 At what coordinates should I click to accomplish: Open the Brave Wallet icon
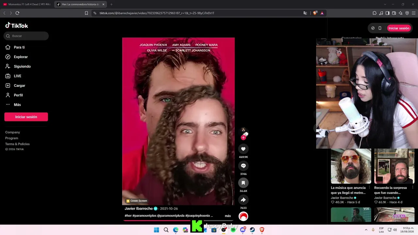click(x=394, y=13)
